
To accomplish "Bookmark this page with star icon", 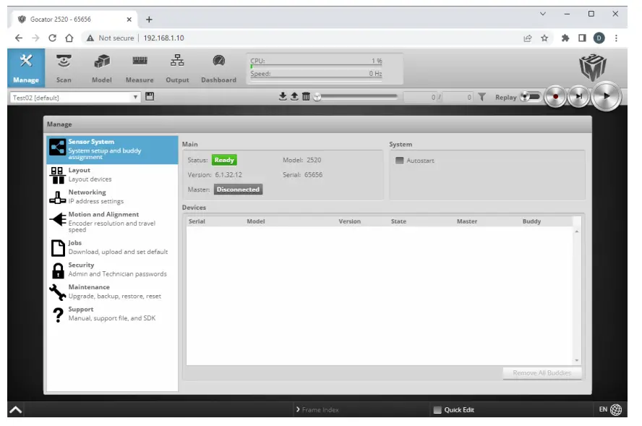I will point(544,38).
